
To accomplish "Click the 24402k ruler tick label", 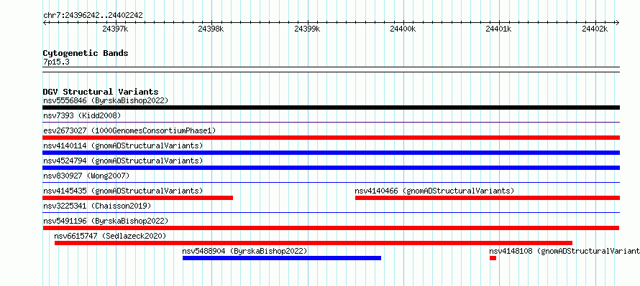I will pos(595,29).
